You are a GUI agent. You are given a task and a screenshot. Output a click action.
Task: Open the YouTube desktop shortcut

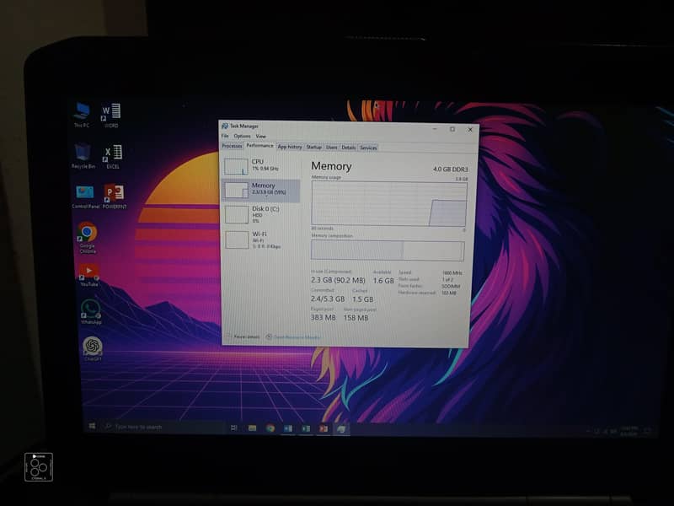88,276
